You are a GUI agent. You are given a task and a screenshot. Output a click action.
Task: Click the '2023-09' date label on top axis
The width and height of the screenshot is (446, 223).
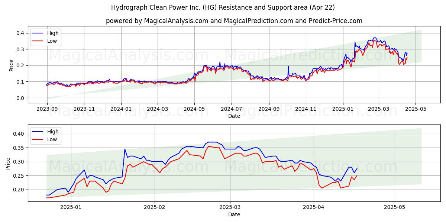tap(47, 110)
